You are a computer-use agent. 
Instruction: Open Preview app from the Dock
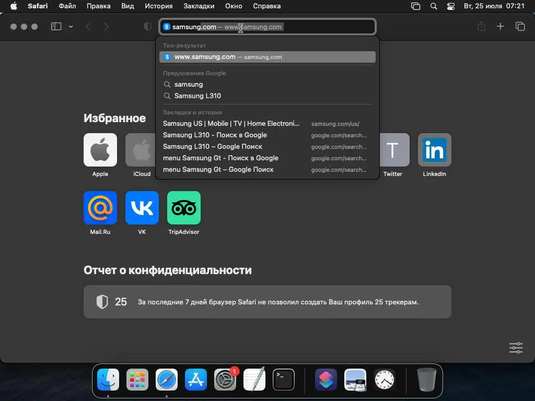click(355, 380)
